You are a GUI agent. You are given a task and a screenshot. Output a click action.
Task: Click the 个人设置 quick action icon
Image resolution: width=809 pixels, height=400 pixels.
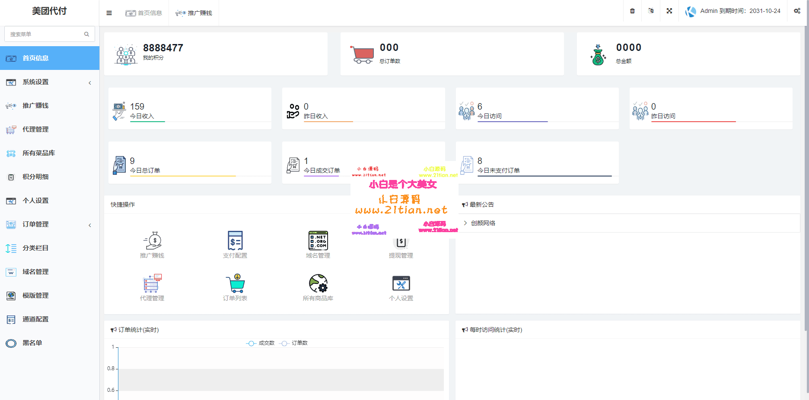[x=401, y=283]
